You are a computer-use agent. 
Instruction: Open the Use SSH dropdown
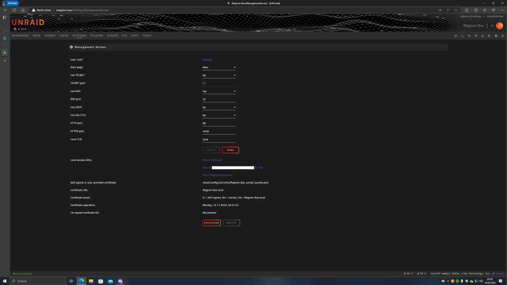pyautogui.click(x=219, y=91)
